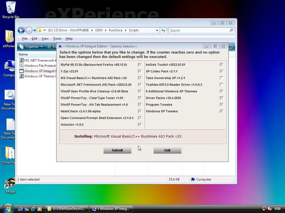This screenshot has width=285, height=213.
Task: Switch to D:\OEM\RunOnce taskbar button
Action: click(x=67, y=209)
